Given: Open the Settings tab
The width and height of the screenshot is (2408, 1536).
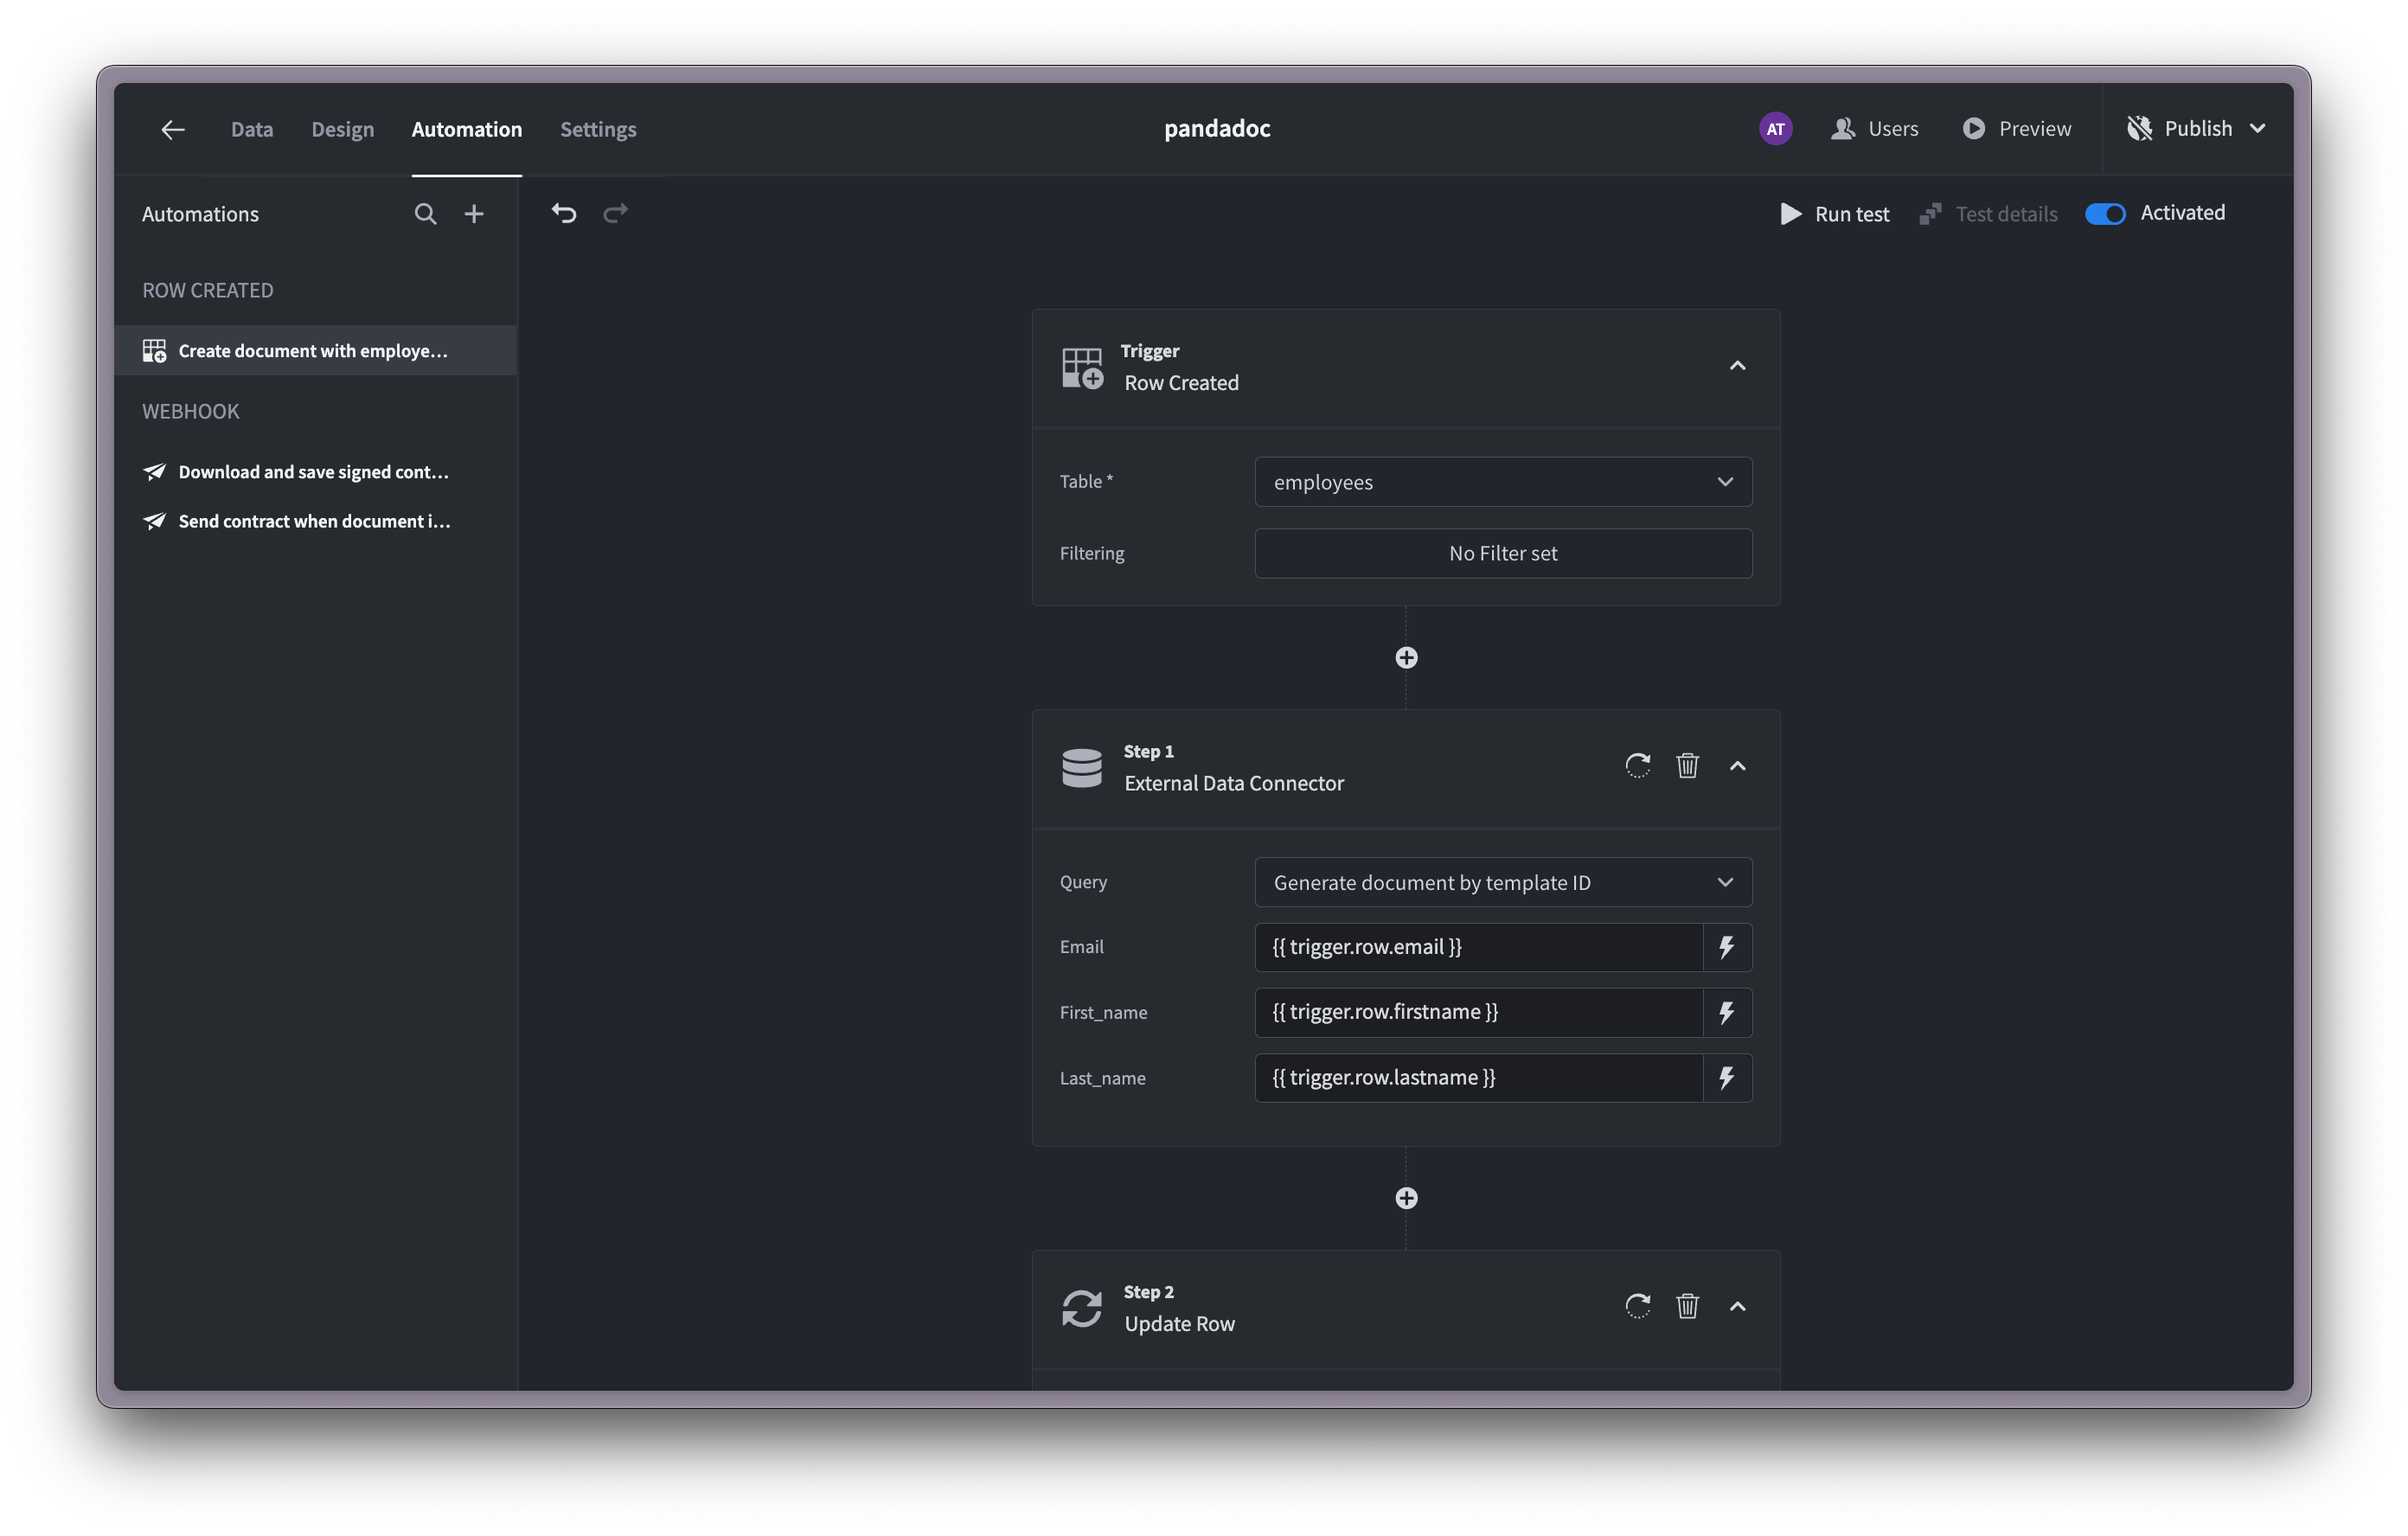Looking at the screenshot, I should [598, 129].
